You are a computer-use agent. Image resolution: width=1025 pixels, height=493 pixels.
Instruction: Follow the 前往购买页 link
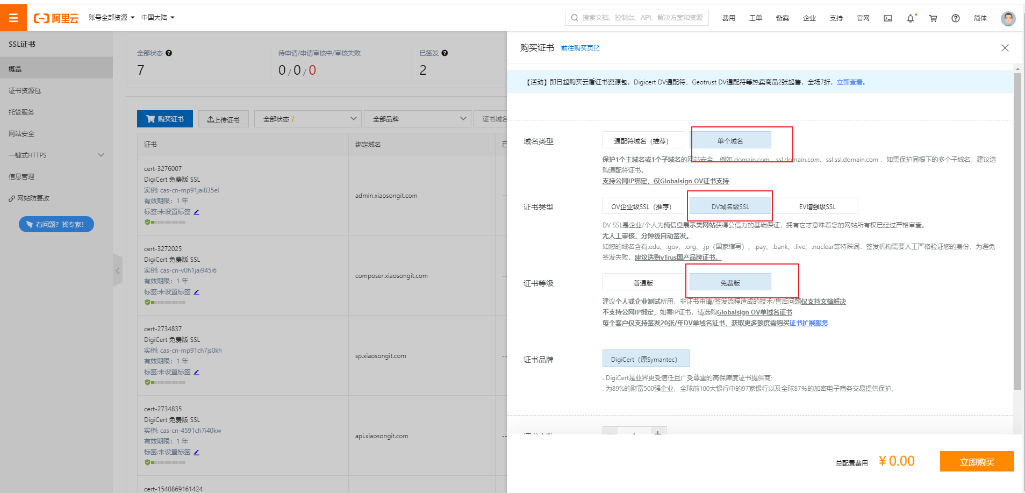click(579, 48)
